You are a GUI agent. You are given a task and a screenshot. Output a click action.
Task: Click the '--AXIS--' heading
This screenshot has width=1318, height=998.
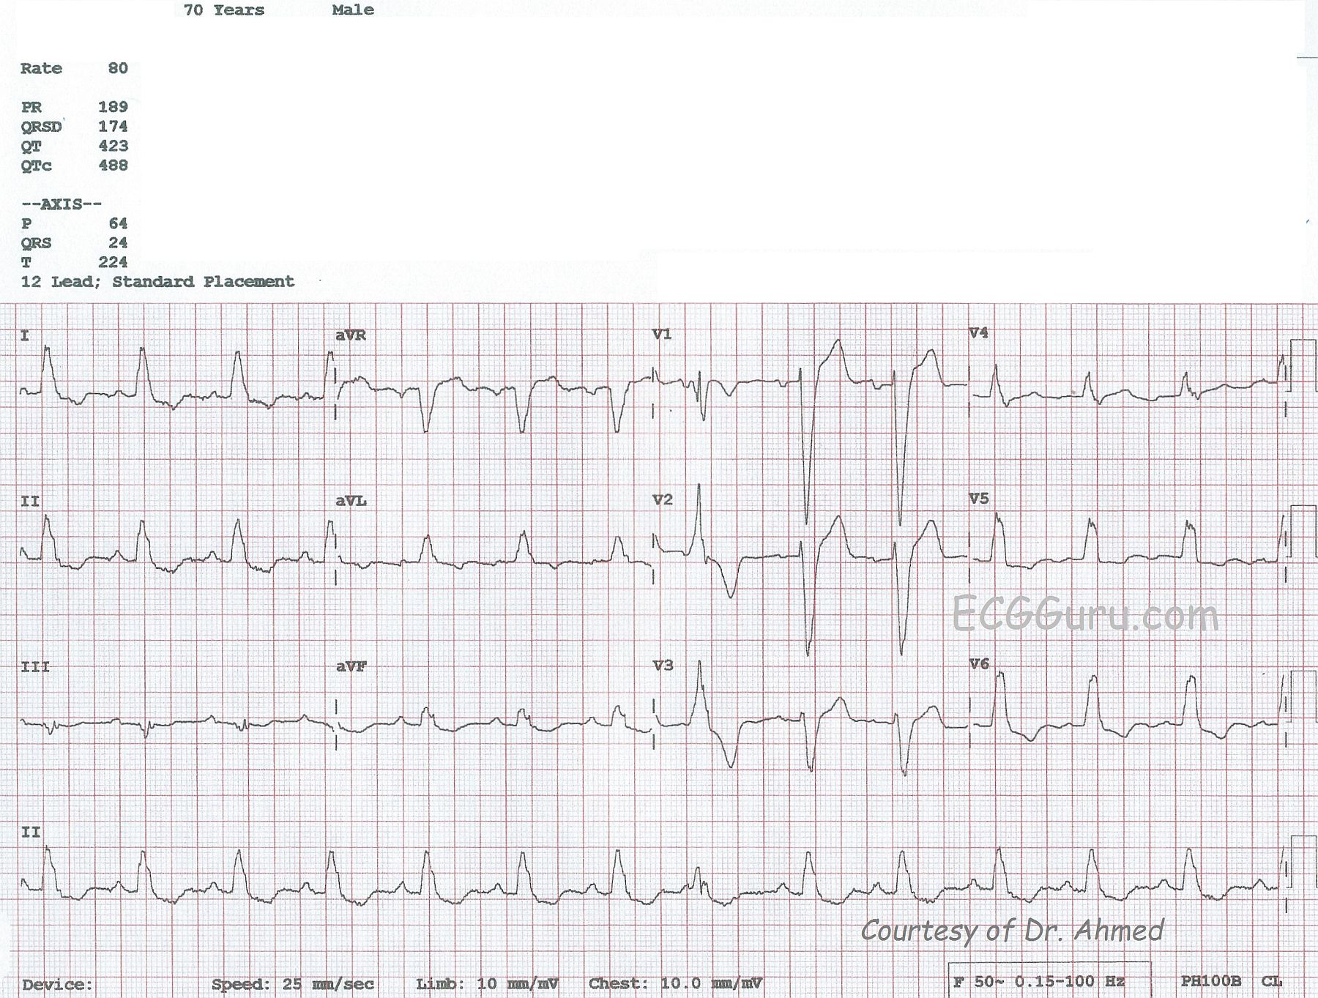(62, 204)
